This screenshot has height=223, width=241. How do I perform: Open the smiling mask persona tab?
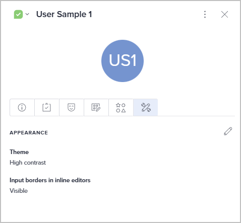tap(72, 107)
